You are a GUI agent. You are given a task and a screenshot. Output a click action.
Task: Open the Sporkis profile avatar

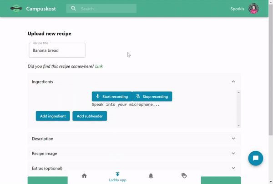[x=253, y=9]
